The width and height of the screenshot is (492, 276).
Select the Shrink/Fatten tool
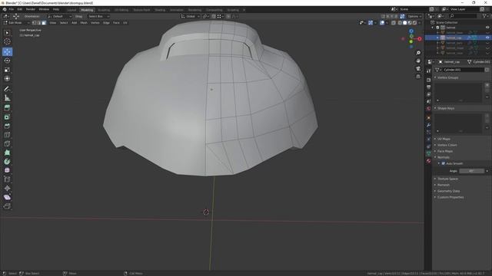(x=7, y=189)
